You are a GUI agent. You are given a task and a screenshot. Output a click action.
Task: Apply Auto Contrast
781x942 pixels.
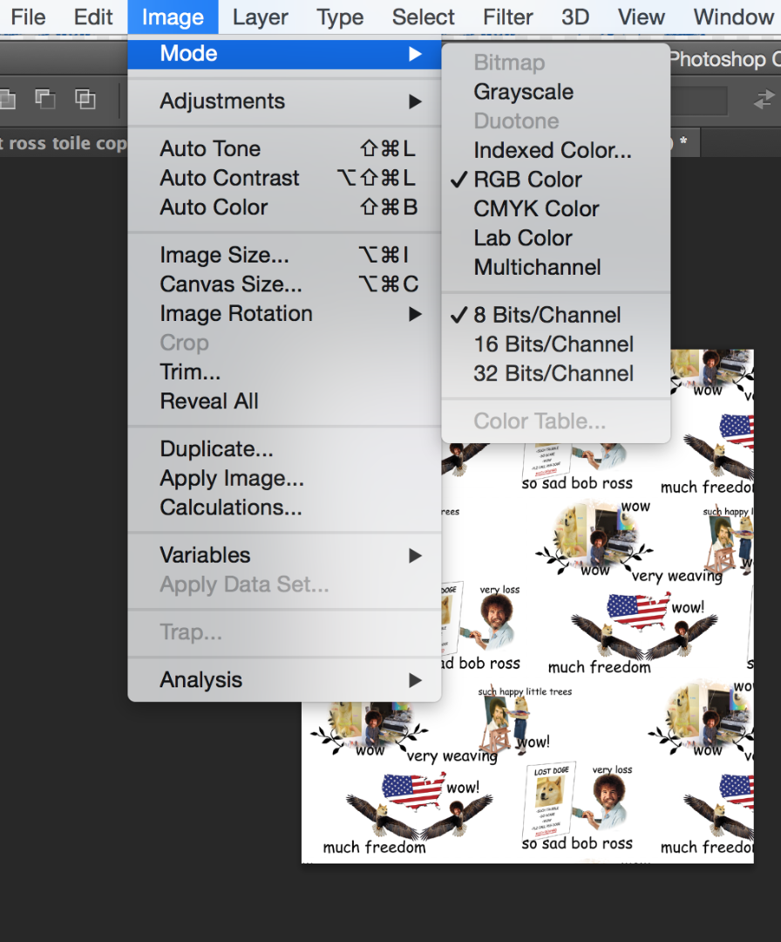pyautogui.click(x=284, y=178)
